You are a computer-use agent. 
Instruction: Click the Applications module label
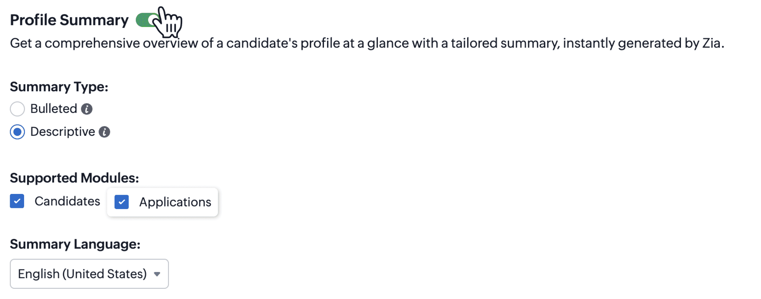[x=175, y=202]
